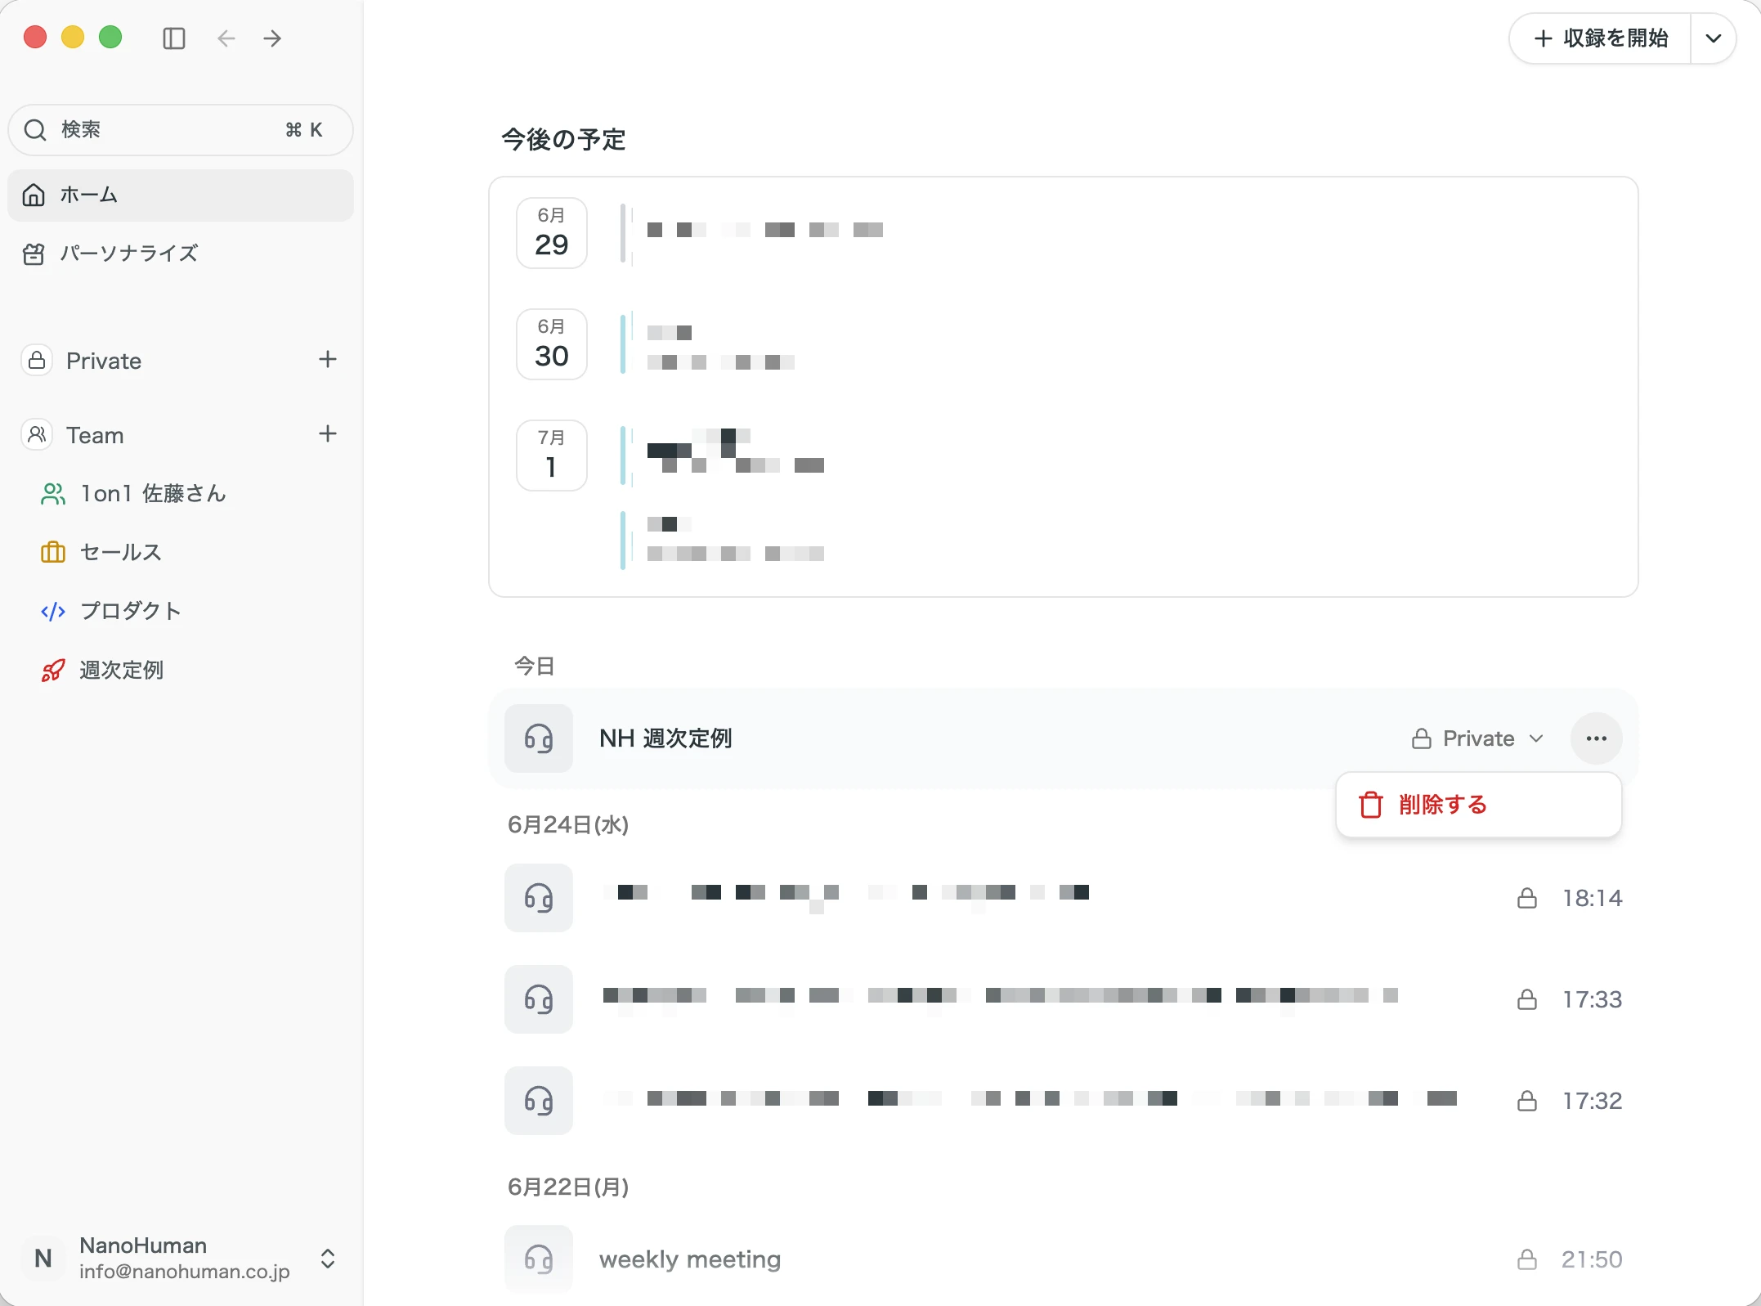
Task: Select the 6月 29 date card
Action: 552,234
